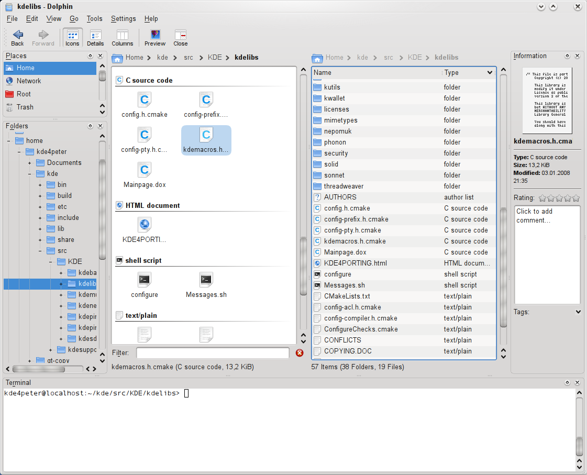Sort by Name column header

tap(376, 73)
